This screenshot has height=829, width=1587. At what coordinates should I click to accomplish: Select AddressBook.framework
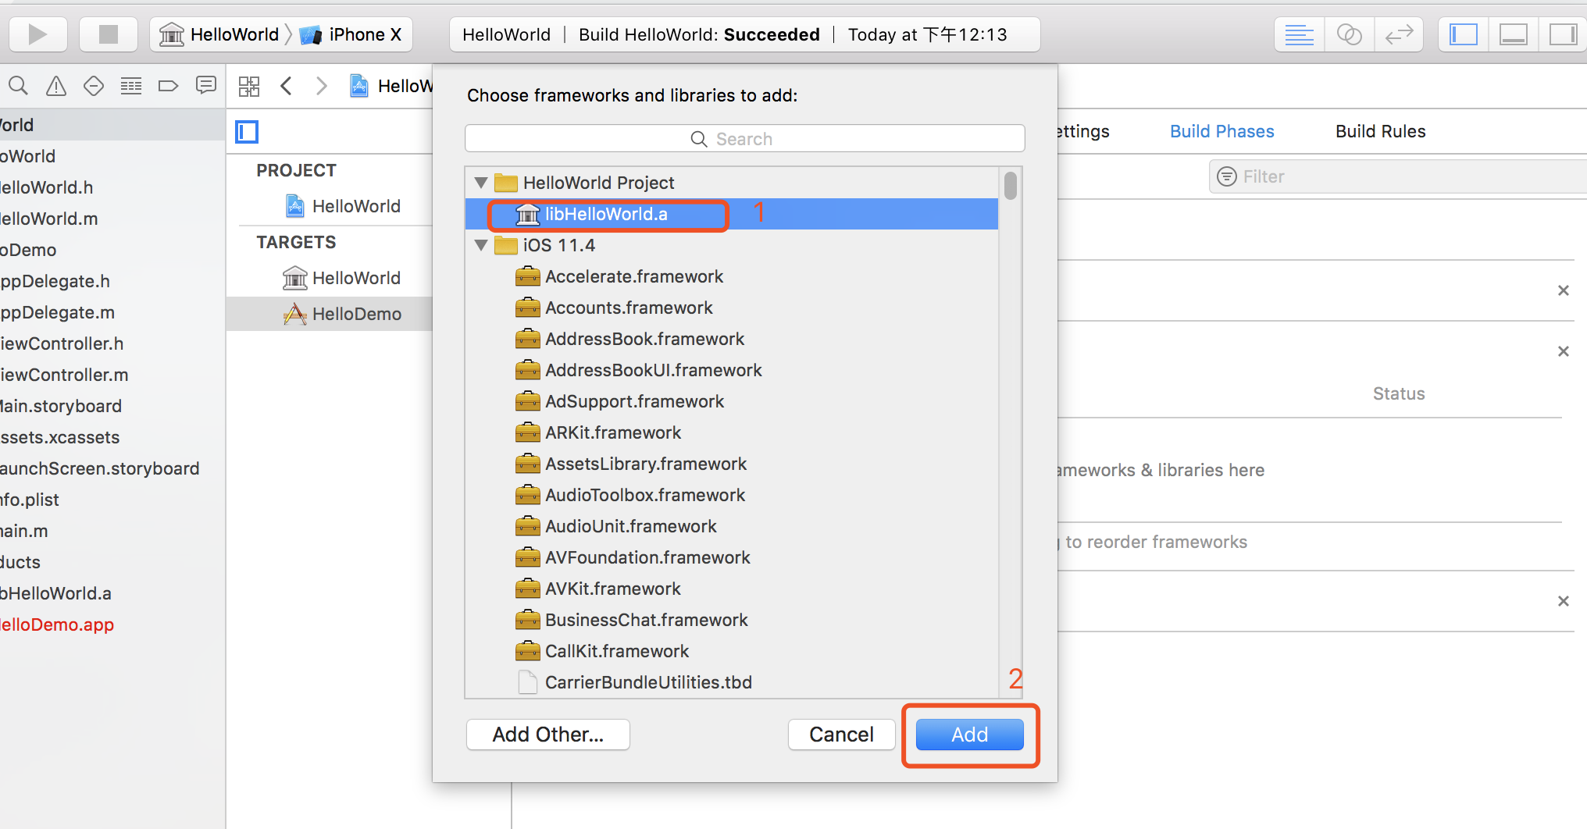point(731,339)
